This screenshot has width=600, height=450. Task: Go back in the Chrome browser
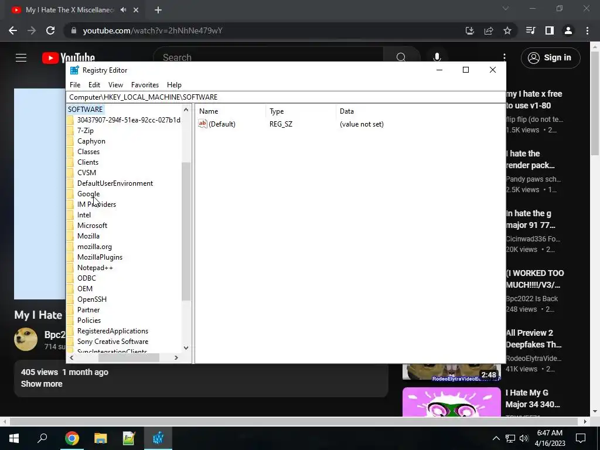tap(13, 30)
